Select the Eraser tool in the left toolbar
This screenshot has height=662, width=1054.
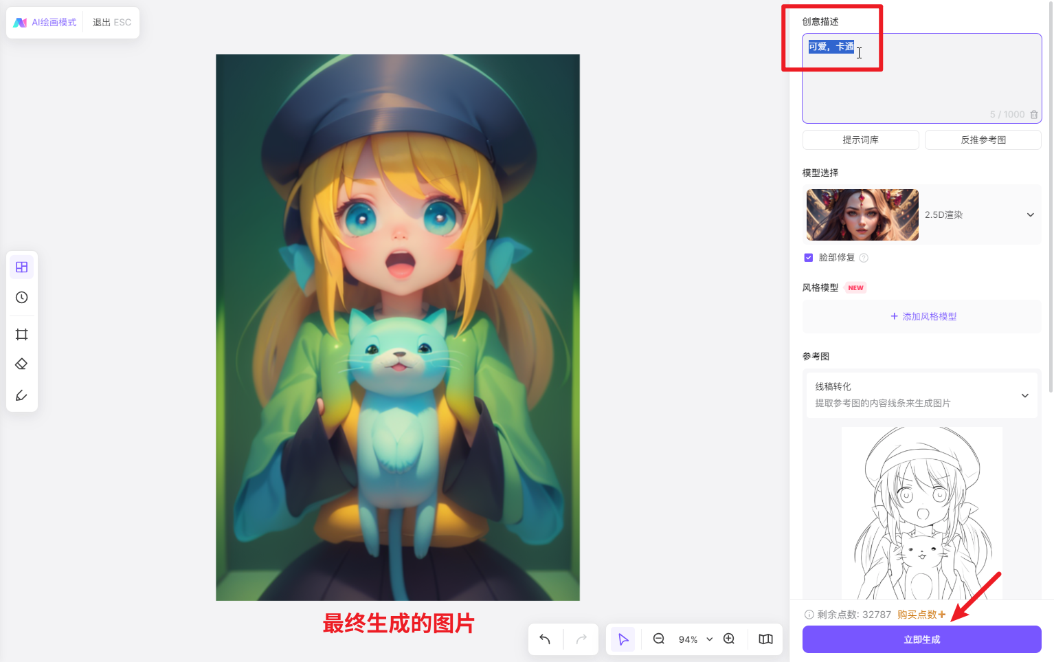click(x=21, y=363)
